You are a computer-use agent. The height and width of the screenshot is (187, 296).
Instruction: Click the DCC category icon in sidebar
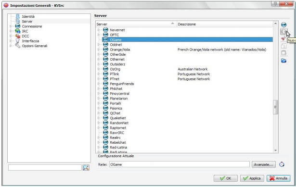tap(17, 36)
